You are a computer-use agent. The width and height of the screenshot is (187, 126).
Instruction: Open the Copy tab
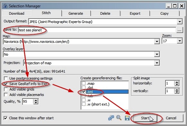point(165,13)
